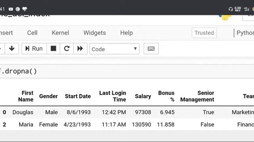Select the 12:42 PM login time cell
Image resolution: width=254 pixels, height=142 pixels.
pyautogui.click(x=114, y=112)
